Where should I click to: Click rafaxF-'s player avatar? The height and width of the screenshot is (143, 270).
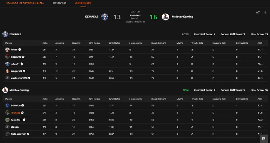coord(7,64)
